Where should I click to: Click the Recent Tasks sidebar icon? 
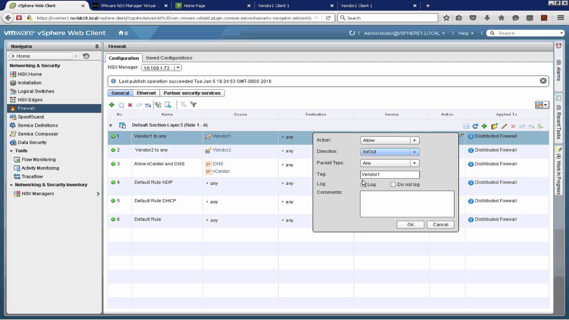coord(559,98)
